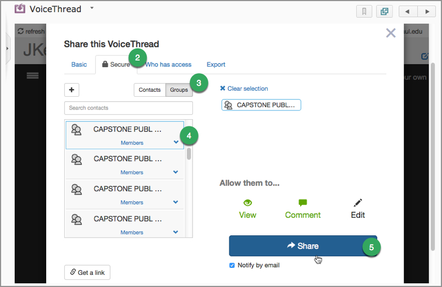Click the Search contacts field
442x287 pixels.
(129, 108)
